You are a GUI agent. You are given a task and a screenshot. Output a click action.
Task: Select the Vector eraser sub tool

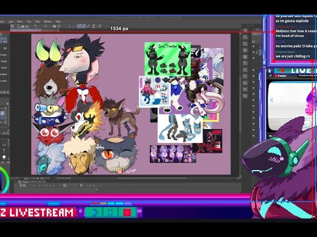4,68
